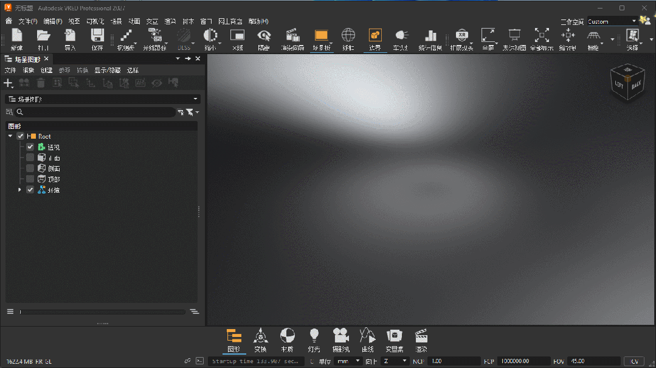Image resolution: width=656 pixels, height=368 pixels.
Task: Toggle the Perspective camera node checkbox
Action: pyautogui.click(x=30, y=147)
